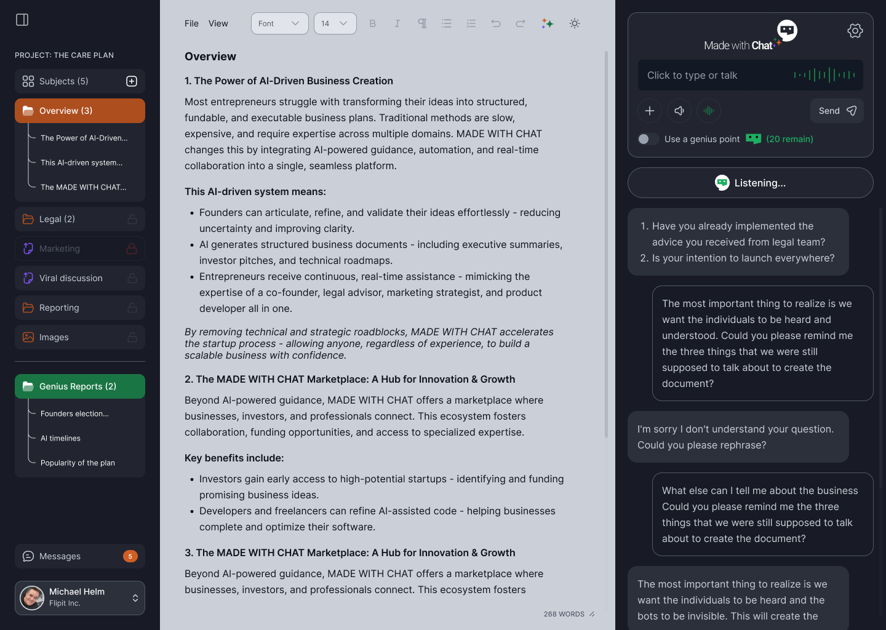
Task: Collapse the left sidebar panel
Action: (x=22, y=20)
